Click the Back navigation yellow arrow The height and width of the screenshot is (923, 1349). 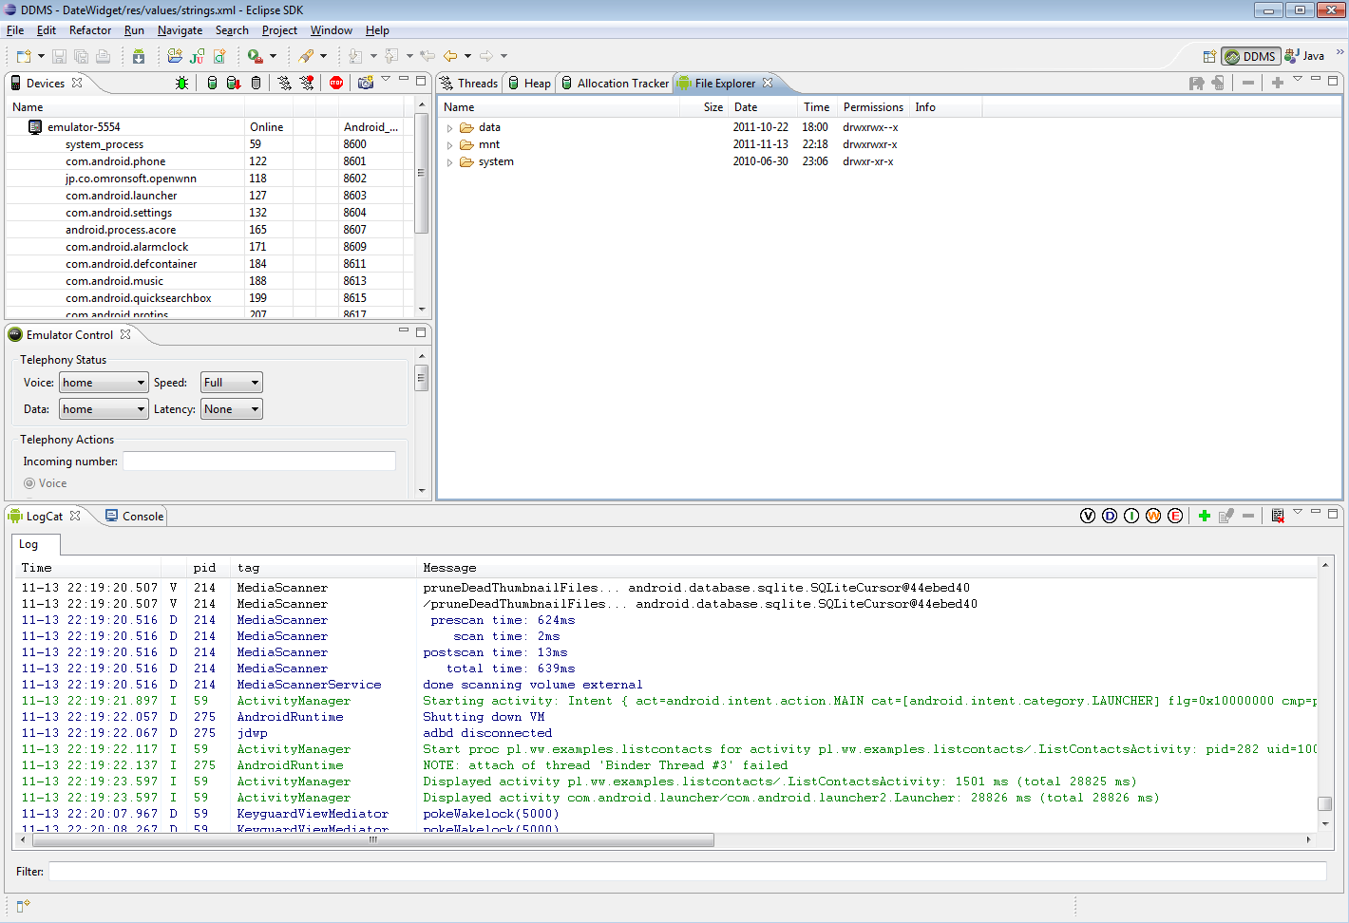click(450, 56)
